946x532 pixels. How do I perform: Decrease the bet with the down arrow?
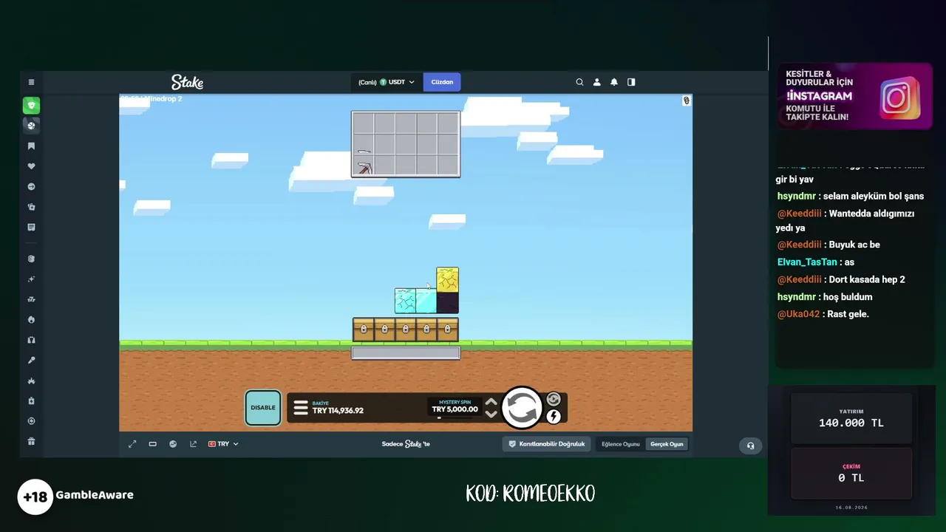click(491, 415)
